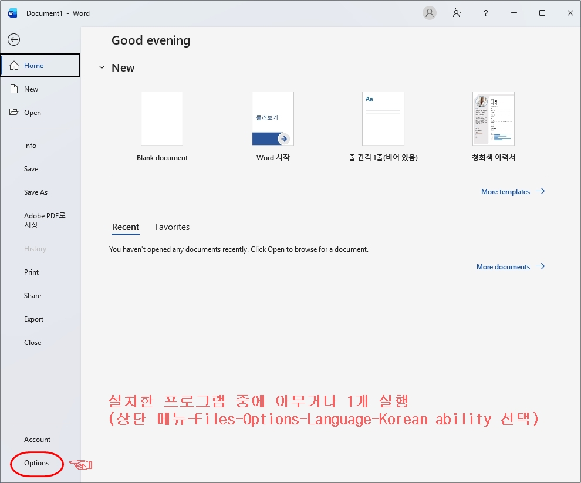Create a Blank document from thumbnail
581x483 pixels.
162,119
